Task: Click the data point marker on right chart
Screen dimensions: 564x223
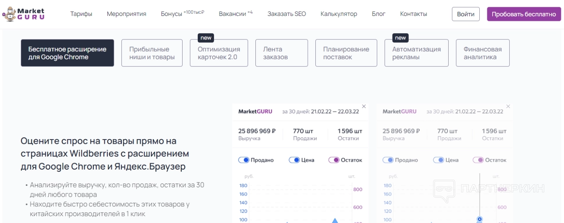Action: pyautogui.click(x=480, y=219)
